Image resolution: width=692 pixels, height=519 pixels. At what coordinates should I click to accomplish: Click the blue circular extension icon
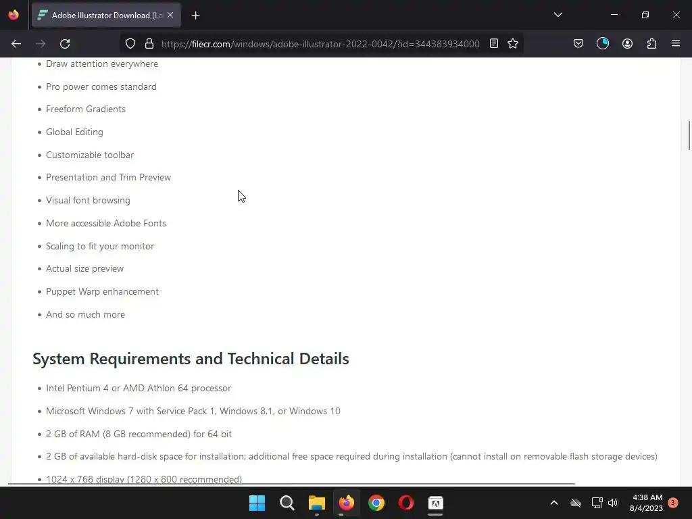tap(603, 44)
